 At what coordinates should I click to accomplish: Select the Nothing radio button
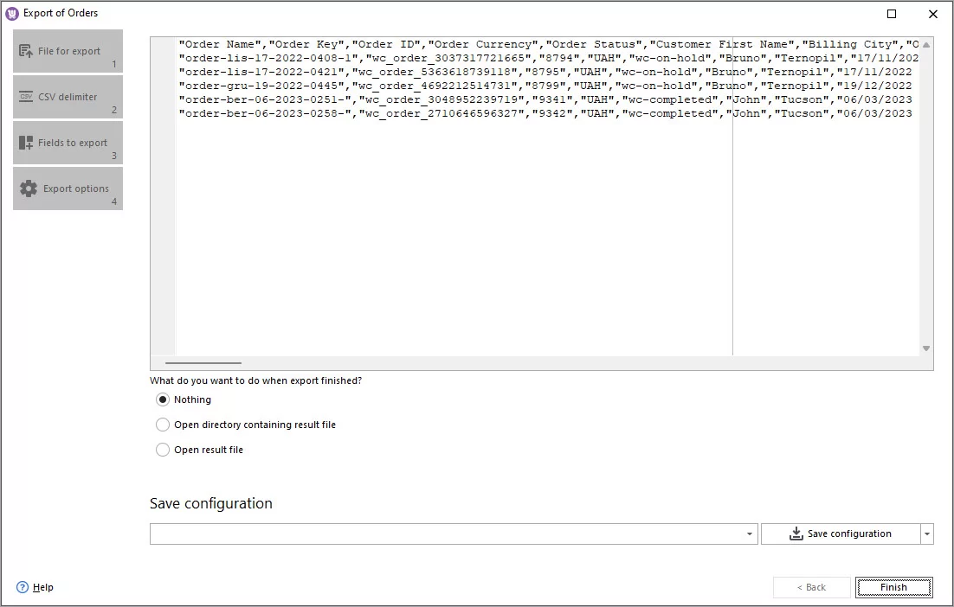pos(163,399)
